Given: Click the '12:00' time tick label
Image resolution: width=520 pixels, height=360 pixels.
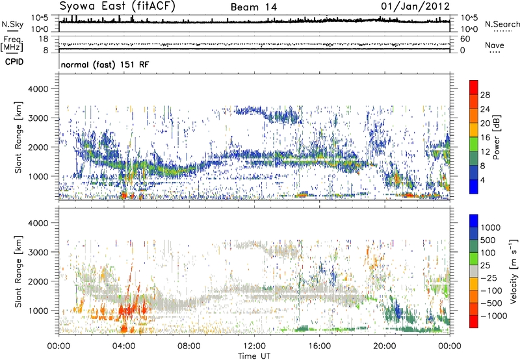Looking at the screenshot, I should (254, 346).
